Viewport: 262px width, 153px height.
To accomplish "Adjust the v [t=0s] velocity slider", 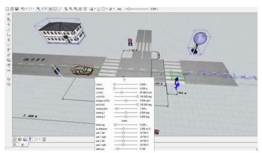I will point(126,92).
